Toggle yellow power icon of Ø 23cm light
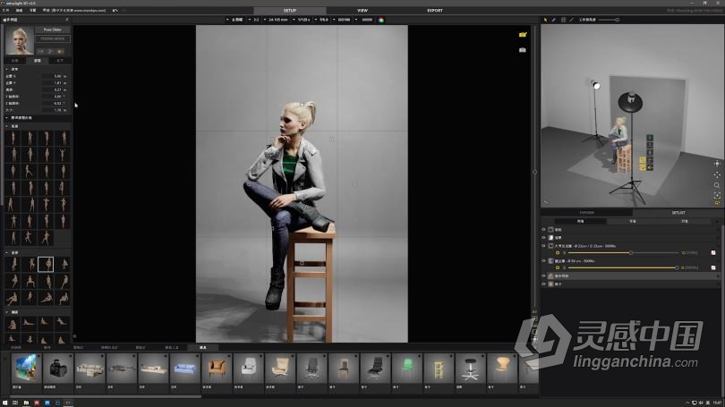This screenshot has width=725, height=407. 557,253
